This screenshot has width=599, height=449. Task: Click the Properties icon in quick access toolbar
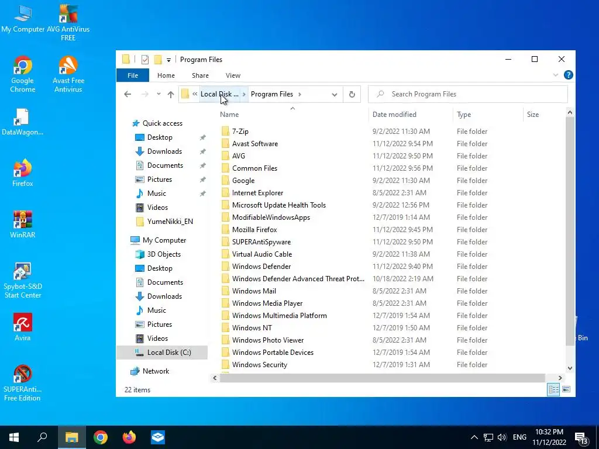pos(145,60)
